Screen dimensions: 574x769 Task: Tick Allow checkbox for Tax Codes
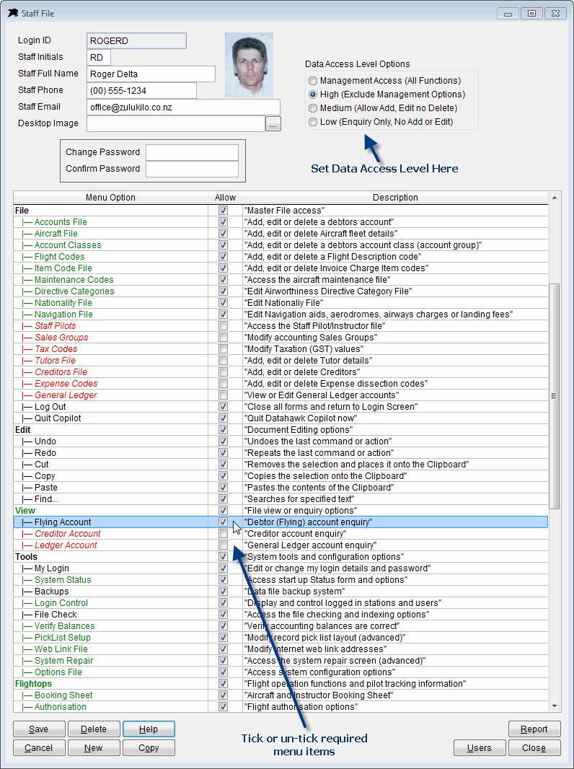[223, 348]
